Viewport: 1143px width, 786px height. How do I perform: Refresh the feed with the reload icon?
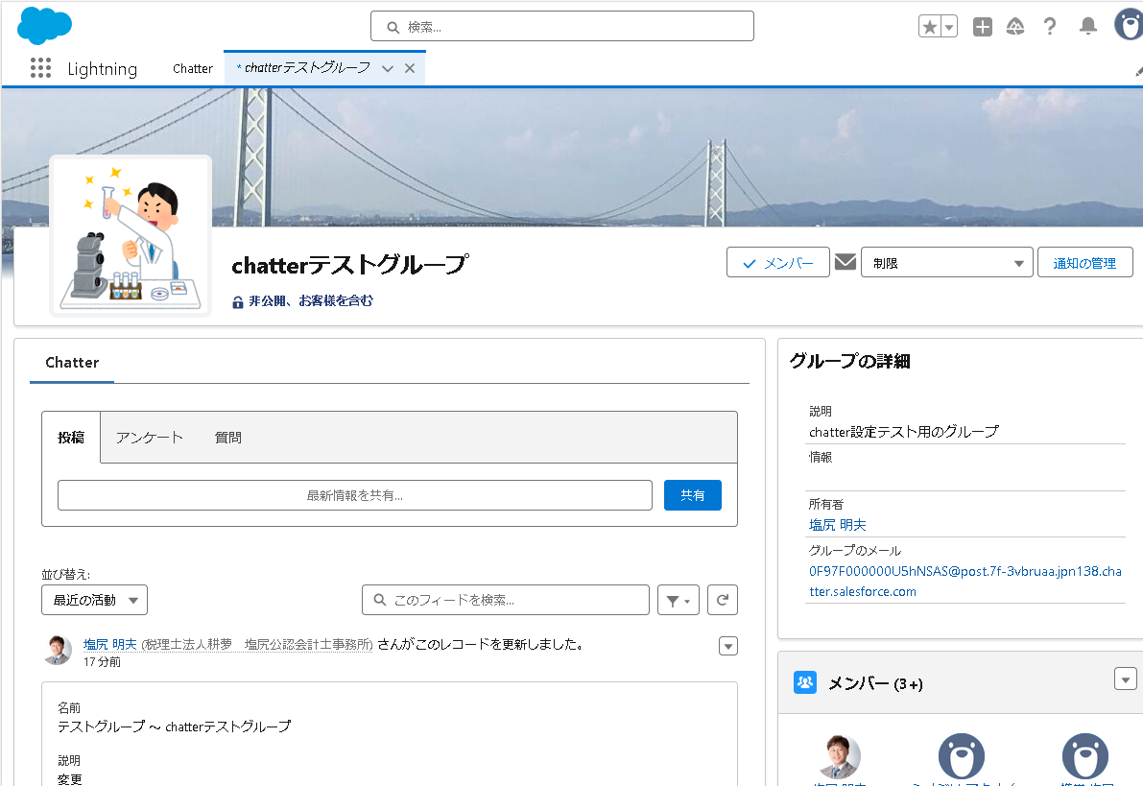723,600
